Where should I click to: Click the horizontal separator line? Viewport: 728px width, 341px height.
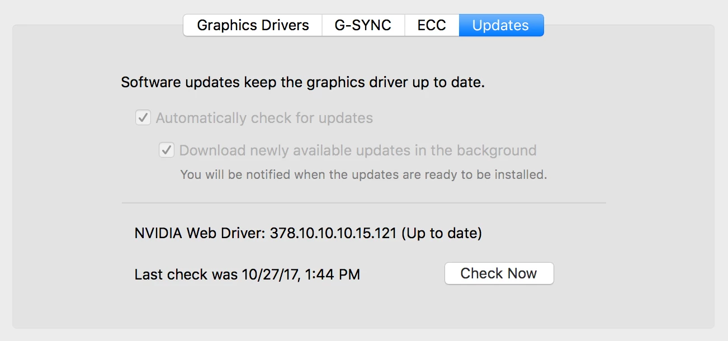click(363, 203)
